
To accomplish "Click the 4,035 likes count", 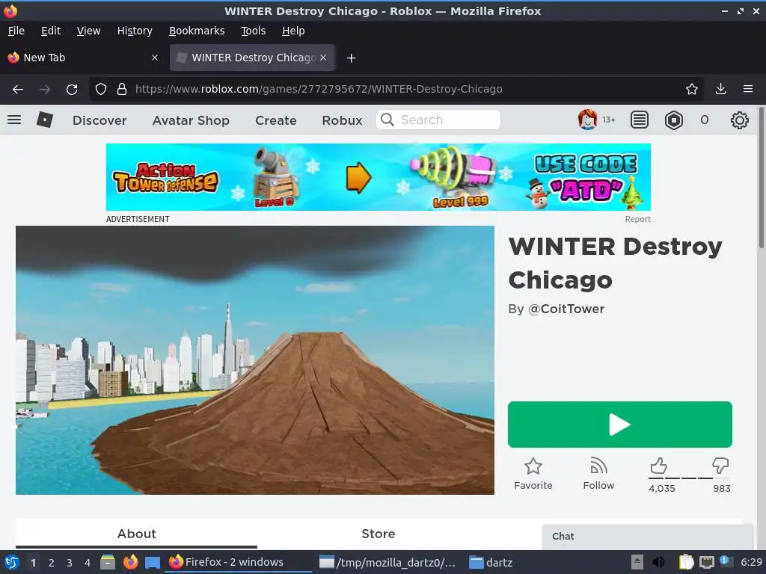I will click(662, 489).
